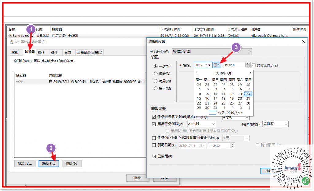Click the Scheduled task clock icon
The width and height of the screenshot is (314, 191).
click(10, 36)
